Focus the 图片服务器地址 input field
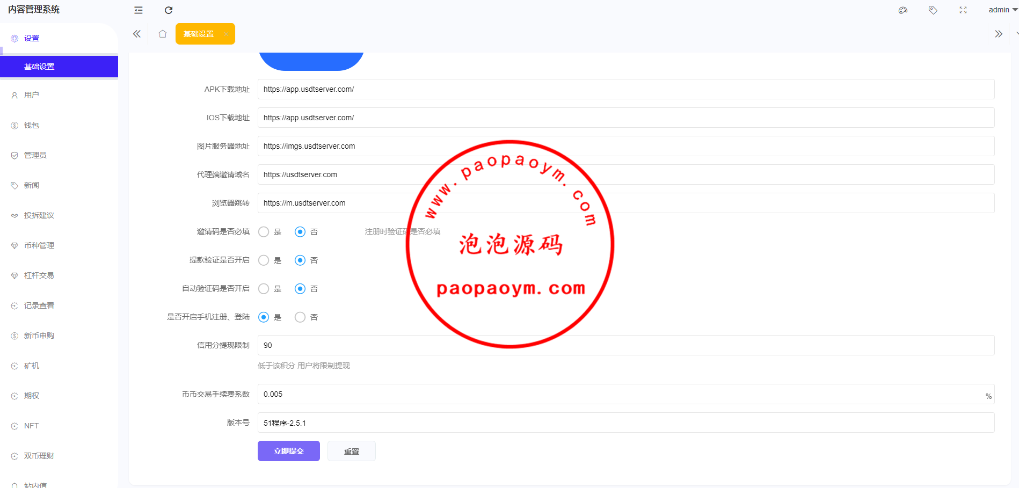The image size is (1019, 488). pyautogui.click(x=626, y=146)
